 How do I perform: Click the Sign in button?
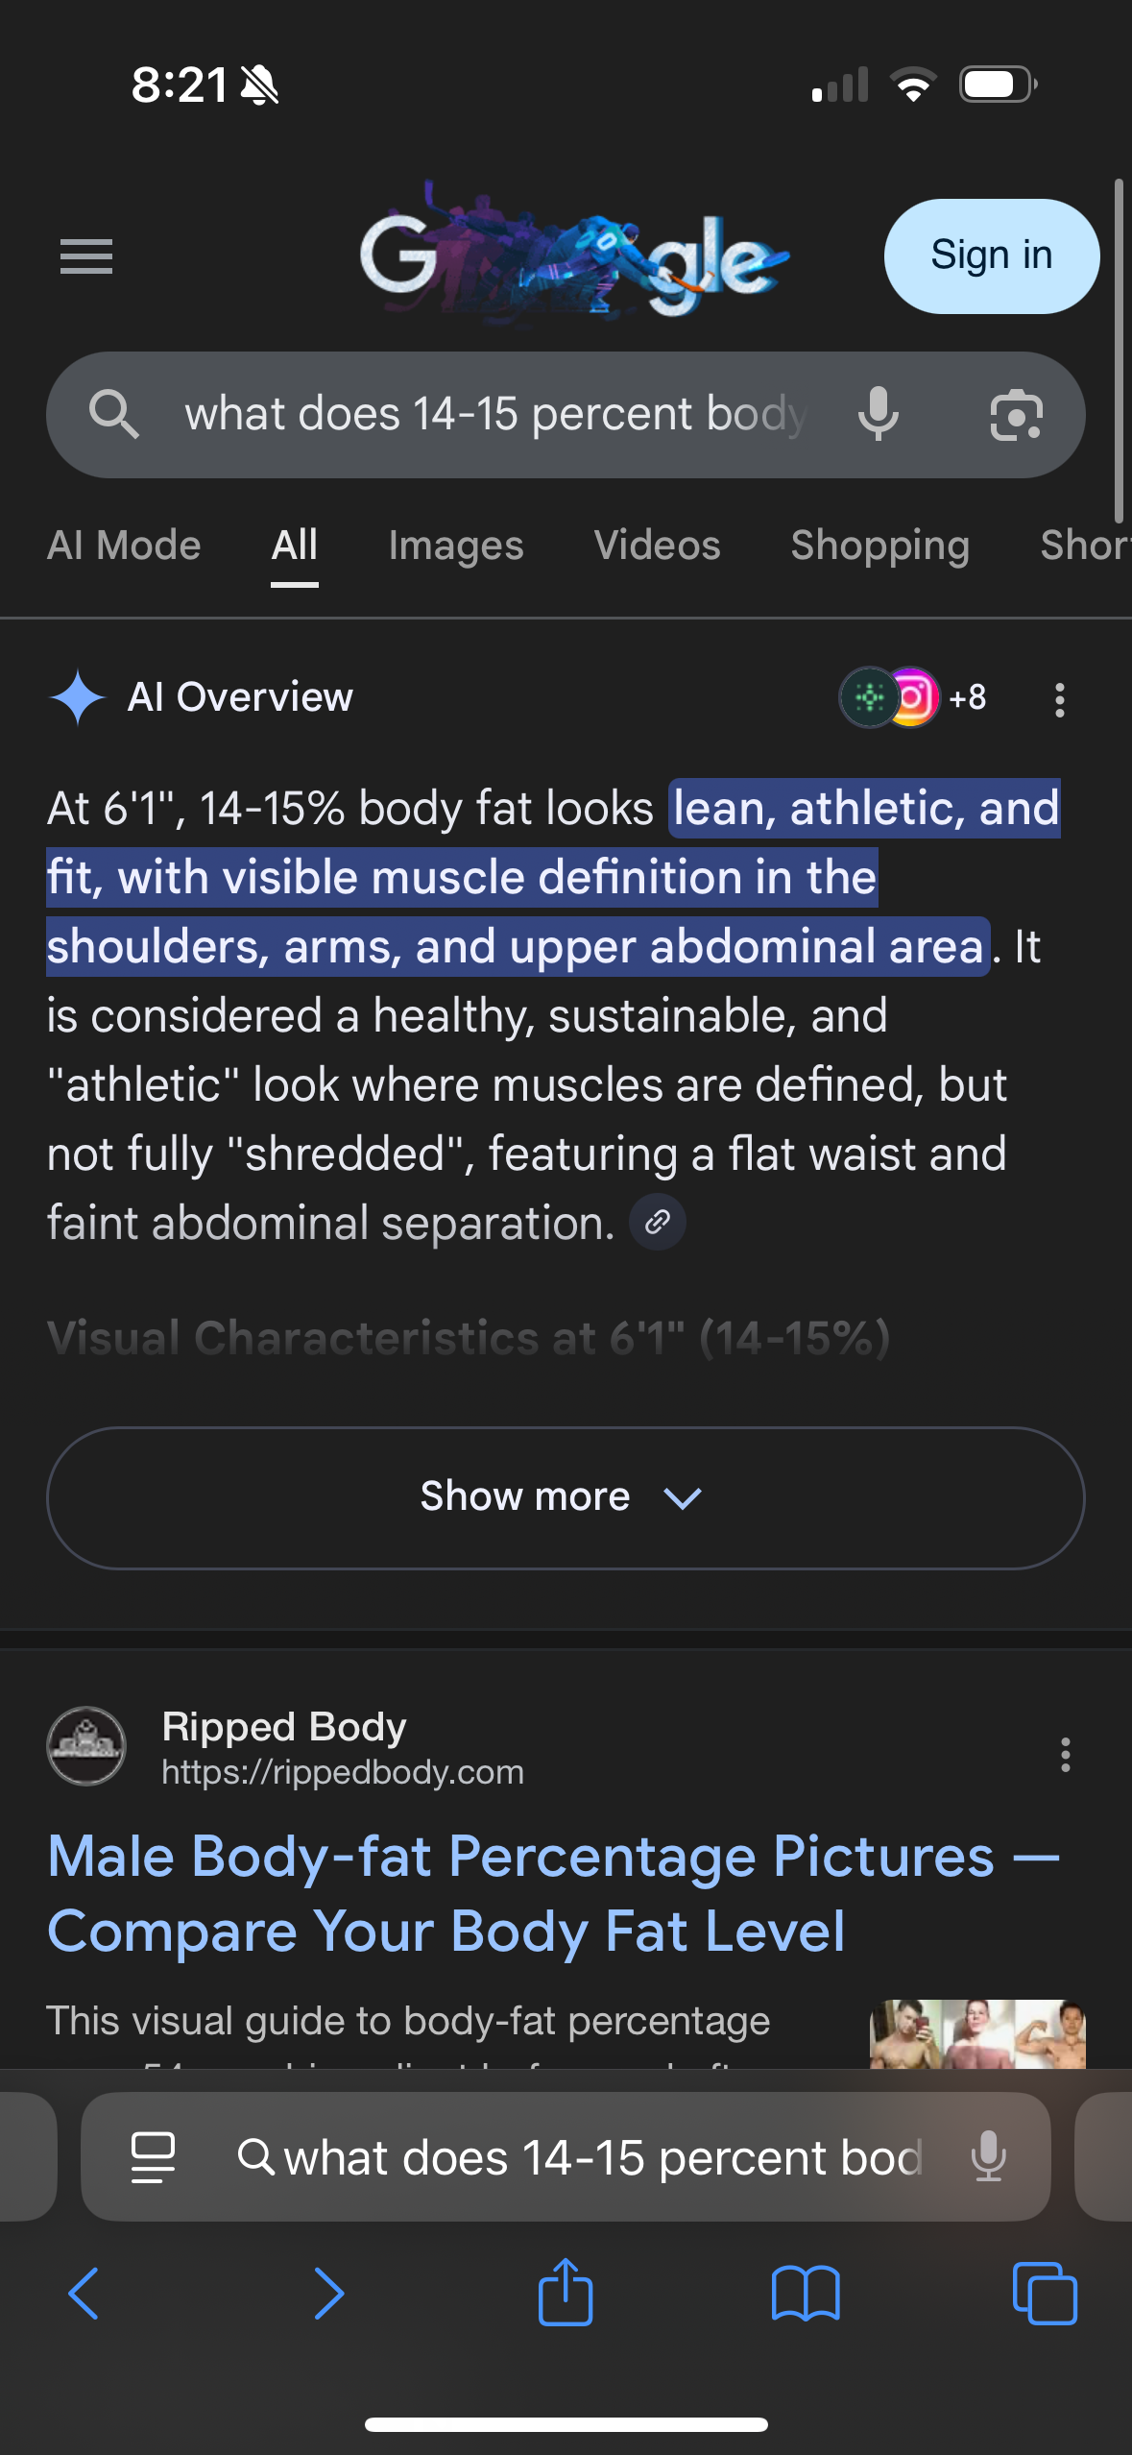991,255
